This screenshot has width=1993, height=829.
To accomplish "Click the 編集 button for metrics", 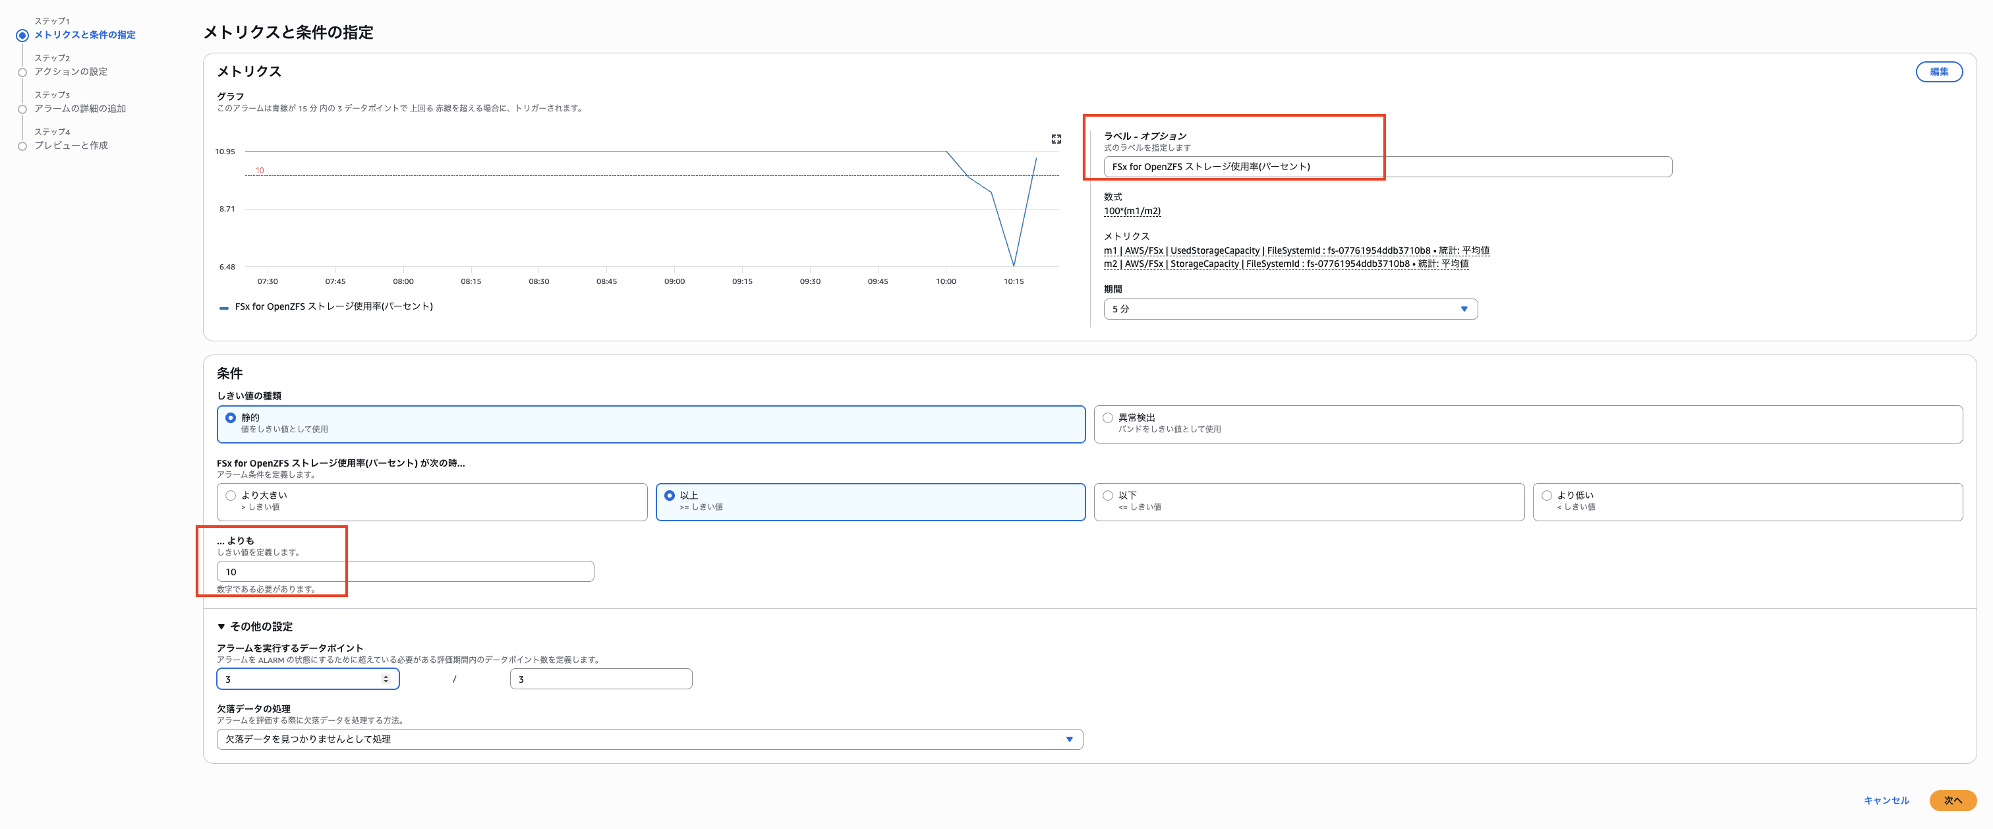I will coord(1938,72).
